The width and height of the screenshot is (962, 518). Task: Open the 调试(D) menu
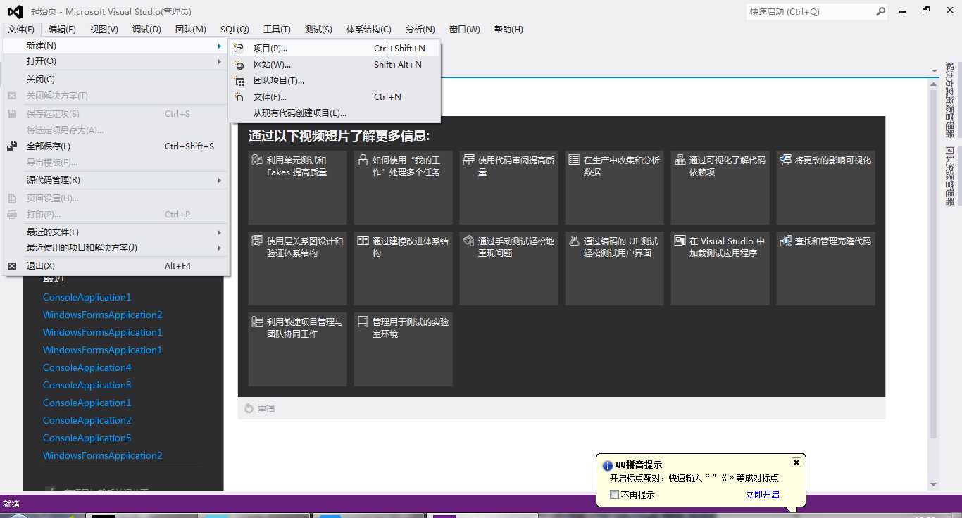click(x=146, y=29)
